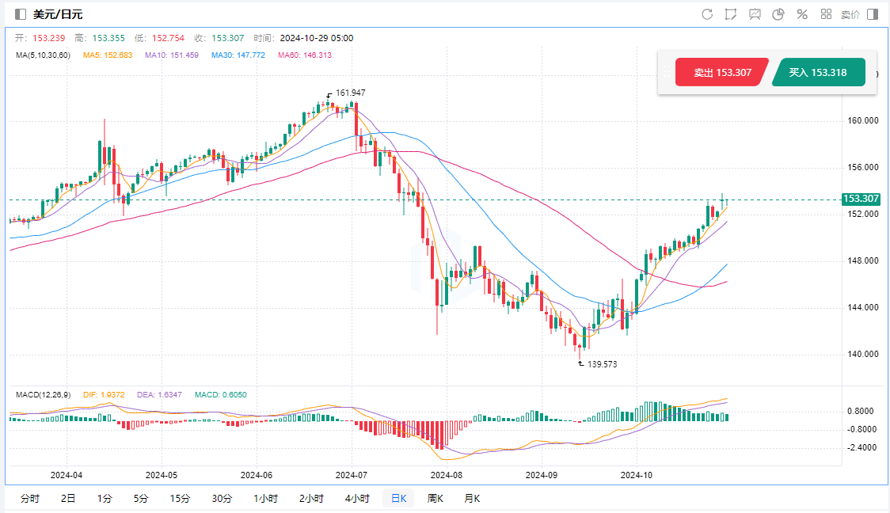
Task: Switch price type via 卖价 toggle
Action: pos(850,14)
